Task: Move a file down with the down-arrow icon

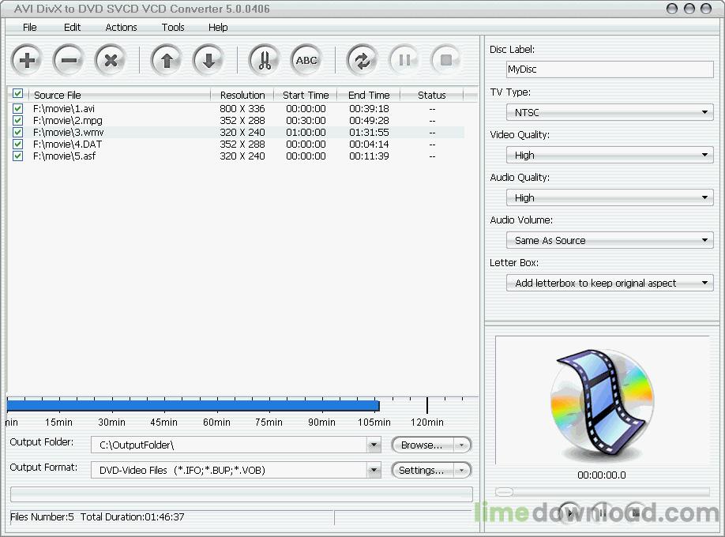Action: (207, 59)
